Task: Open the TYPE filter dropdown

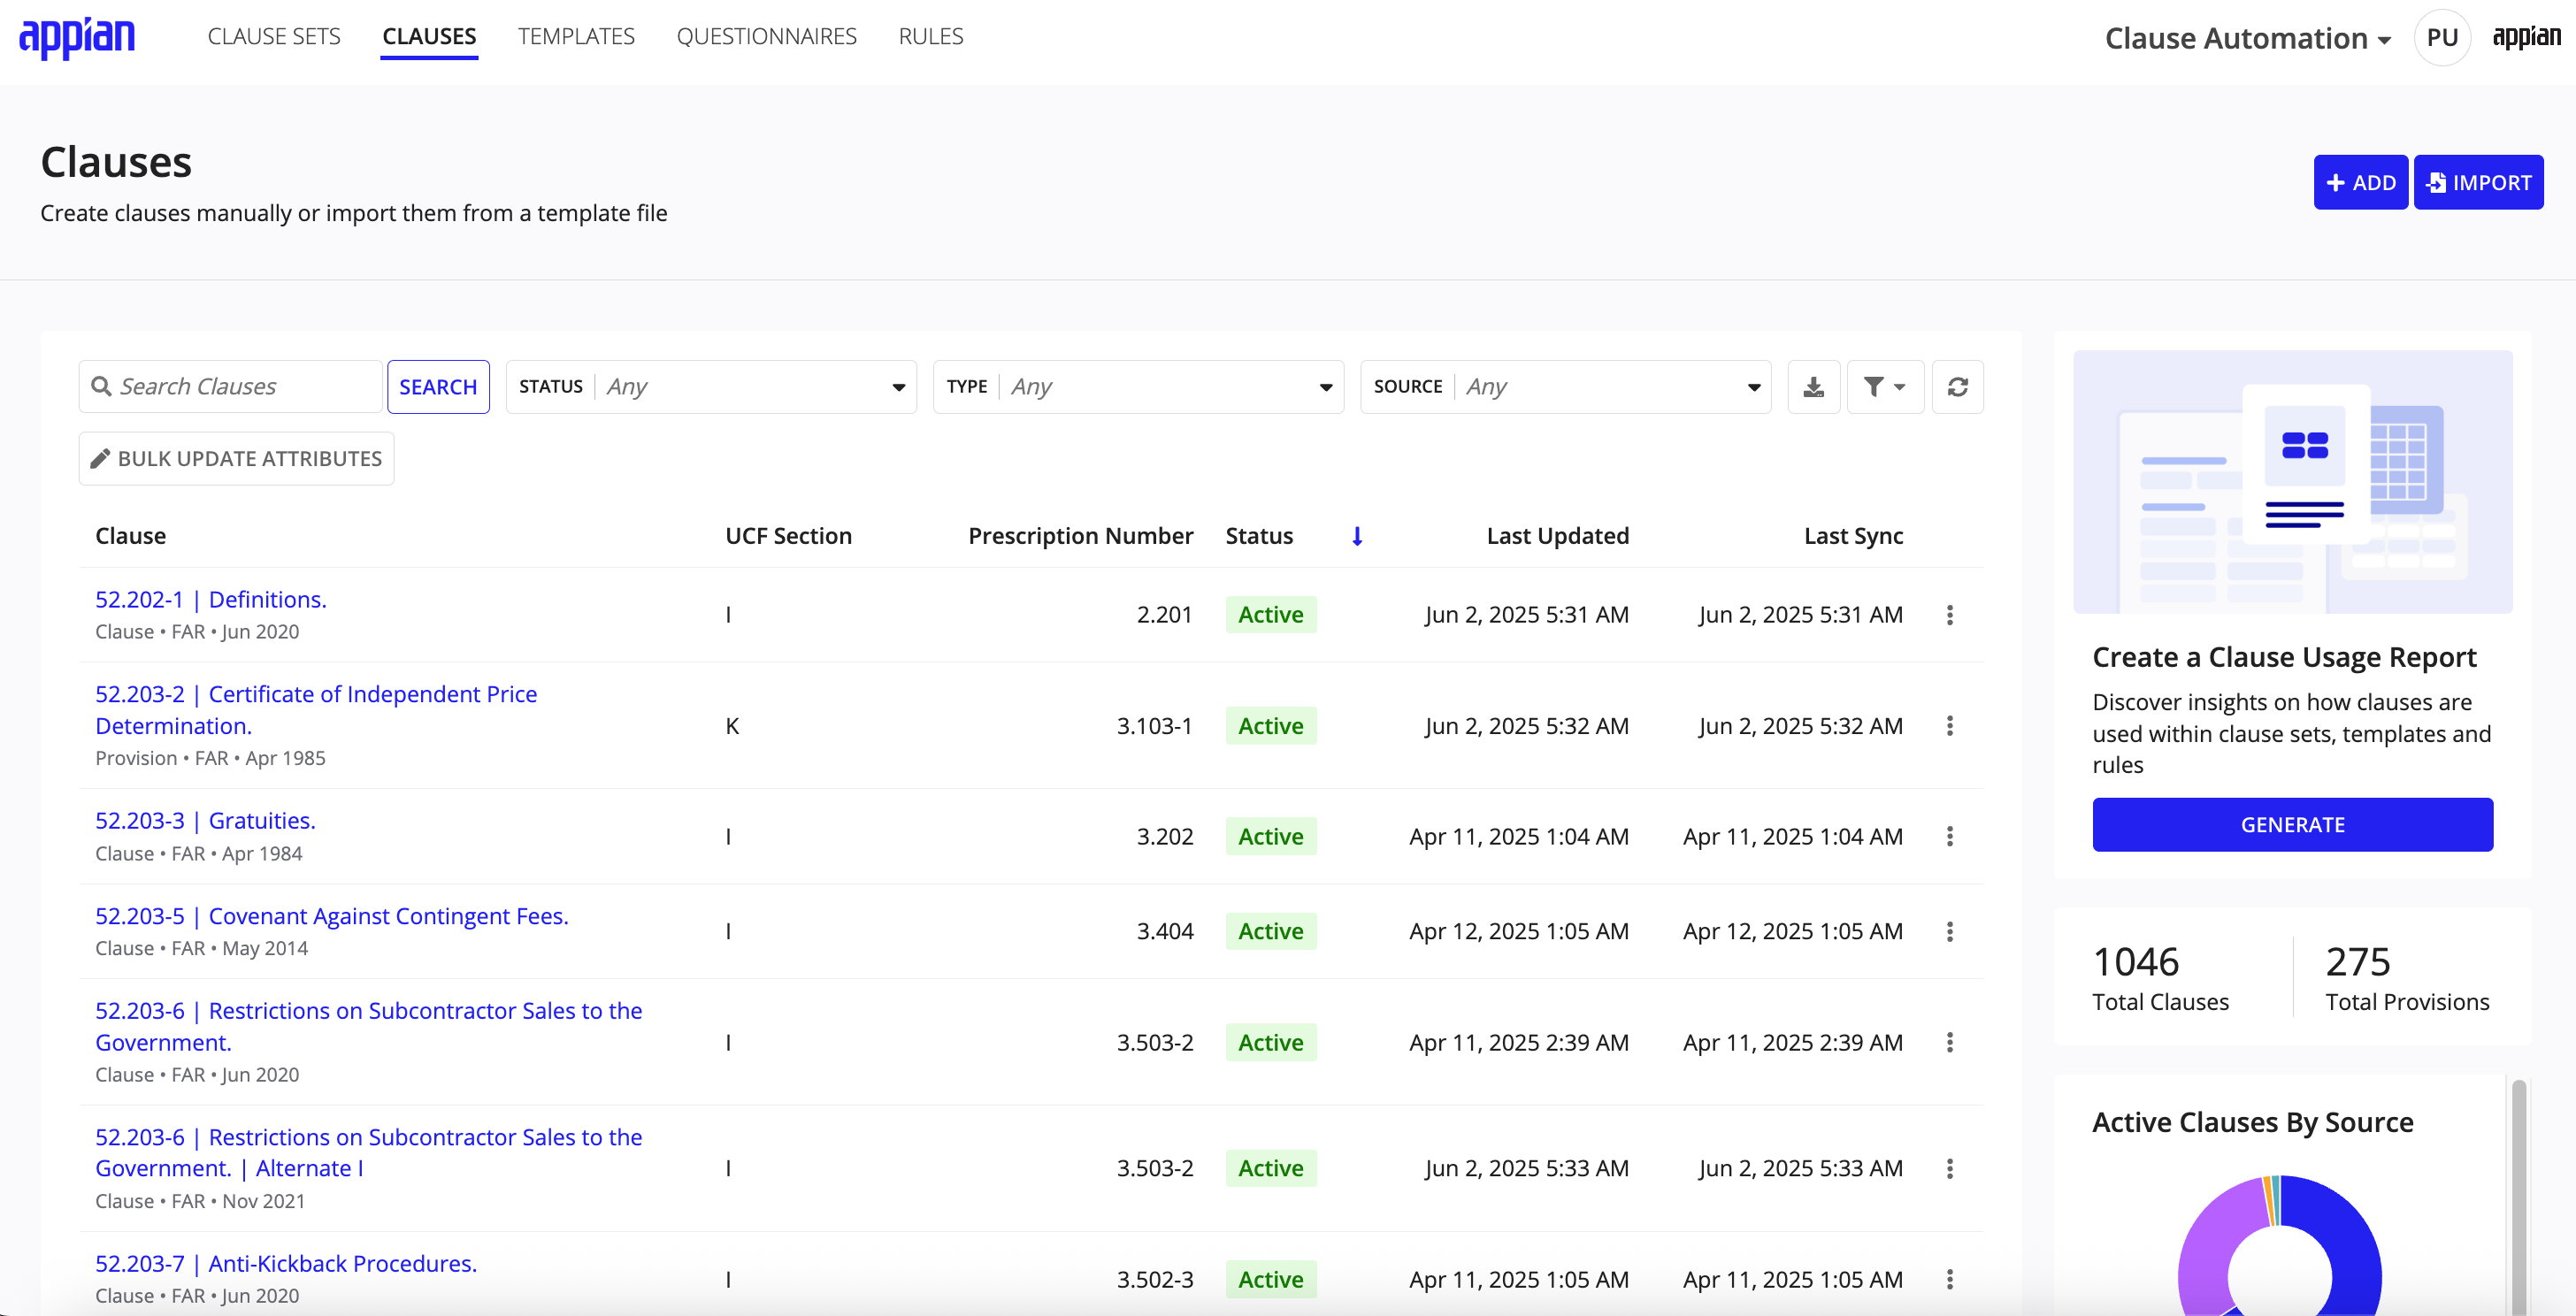Action: pyautogui.click(x=1138, y=387)
